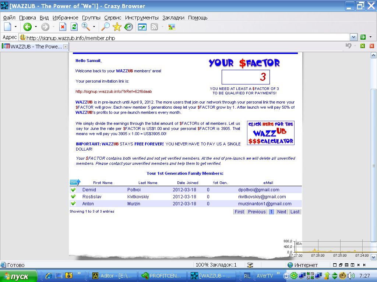Open the Закладки menu
This screenshot has width=377, height=282.
(x=173, y=18)
